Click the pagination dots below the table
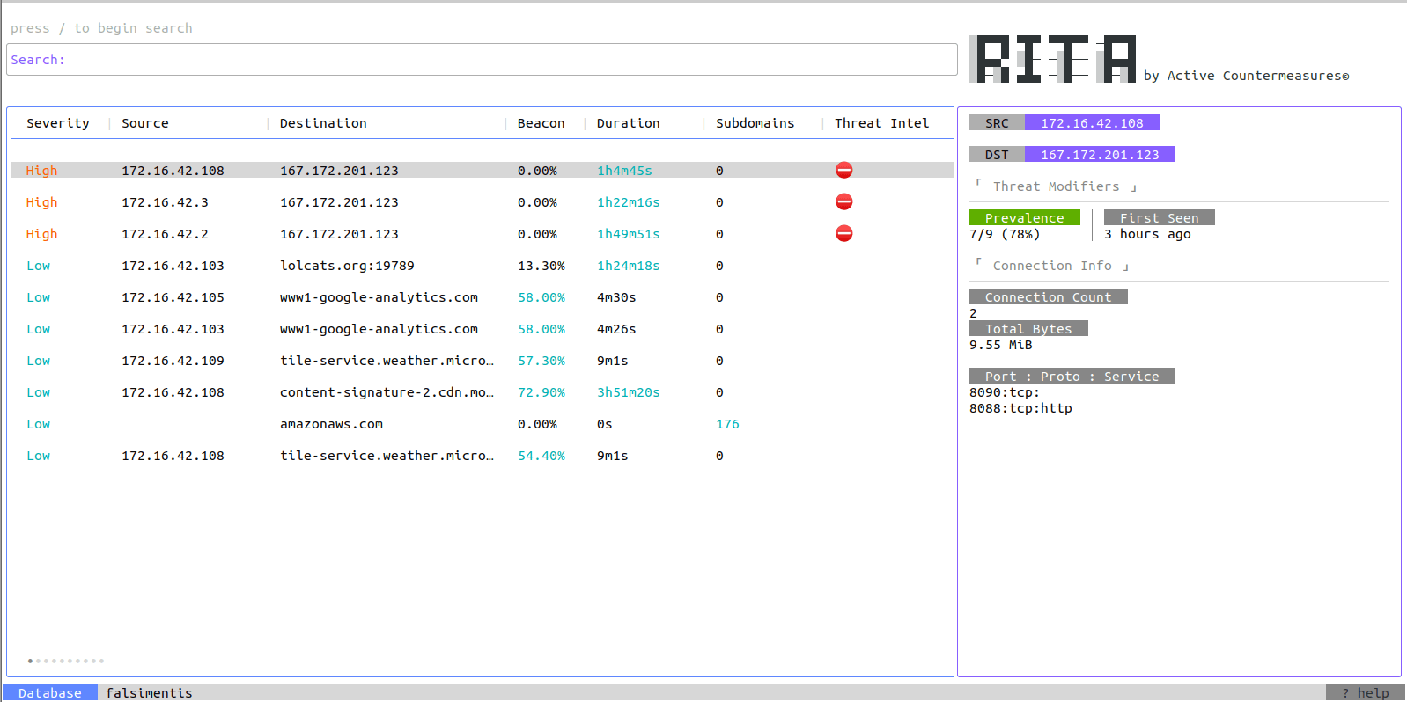Viewport: 1407px width, 702px height. click(x=66, y=661)
